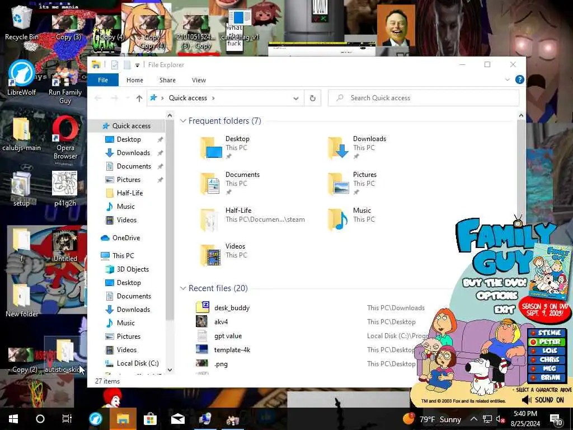The height and width of the screenshot is (430, 573).
Task: Toggle SOUND ON in Family Guy widget
Action: point(543,400)
